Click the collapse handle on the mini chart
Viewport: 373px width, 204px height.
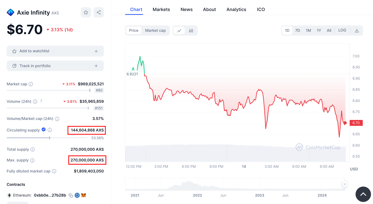(x=345, y=184)
